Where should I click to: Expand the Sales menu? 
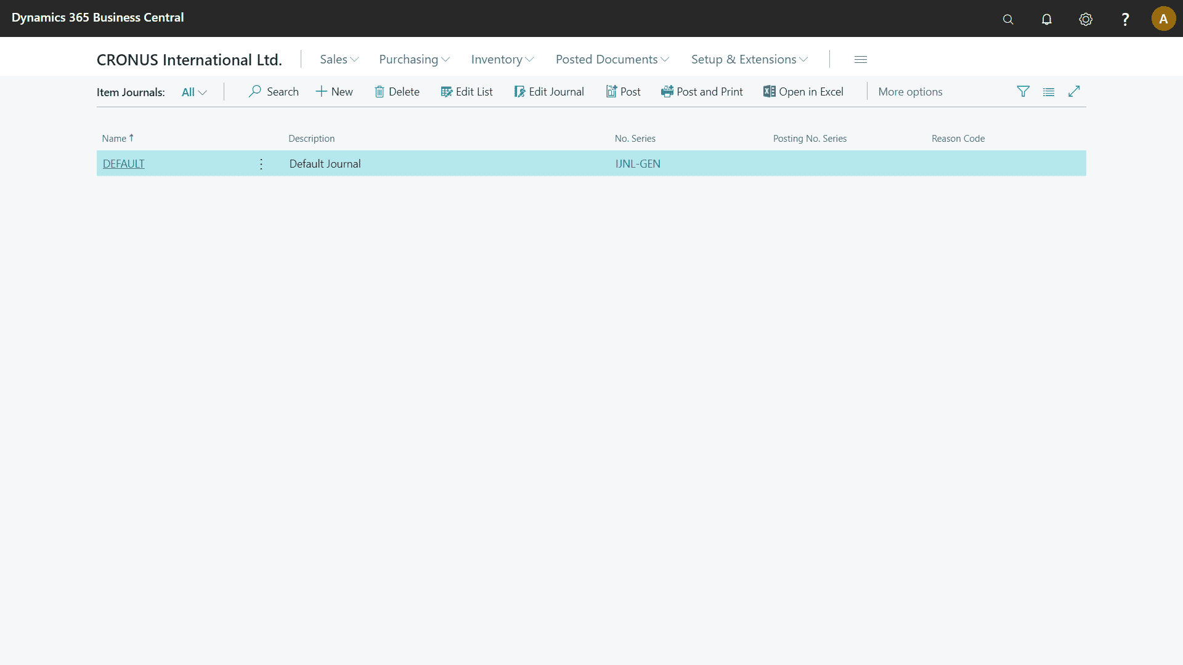(339, 59)
